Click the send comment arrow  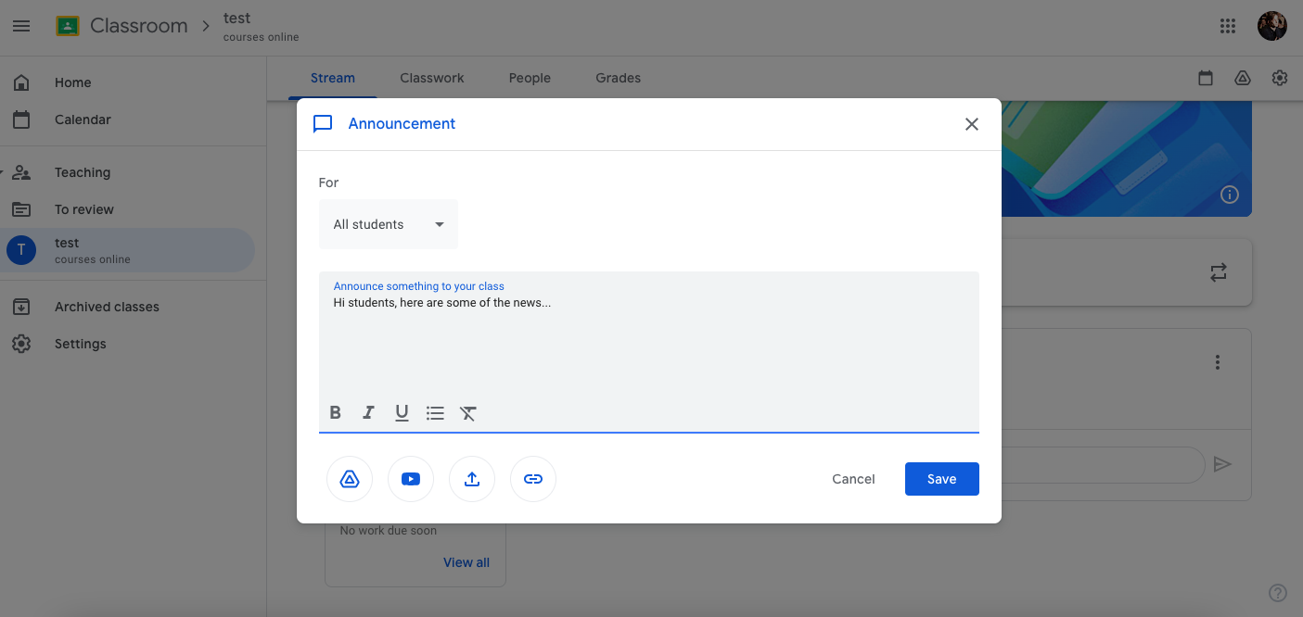click(1222, 464)
